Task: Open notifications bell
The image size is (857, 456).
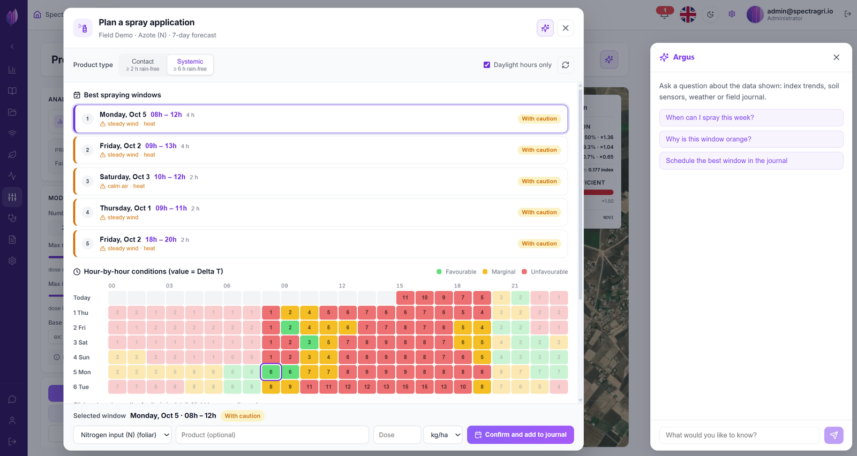Action: [665, 14]
